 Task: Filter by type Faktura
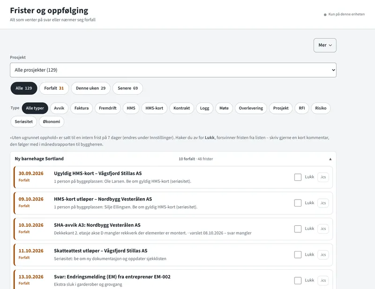click(82, 108)
